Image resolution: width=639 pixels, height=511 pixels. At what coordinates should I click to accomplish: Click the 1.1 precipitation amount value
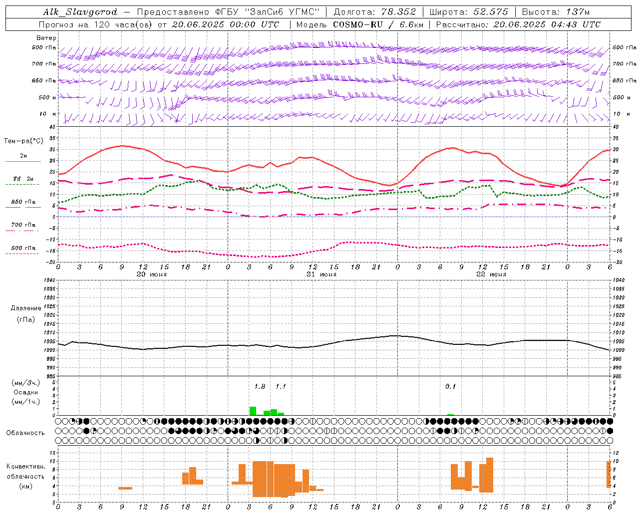tap(281, 387)
